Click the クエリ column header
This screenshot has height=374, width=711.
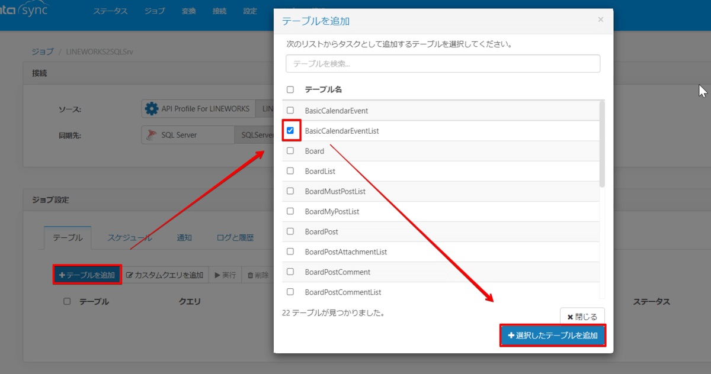point(190,301)
